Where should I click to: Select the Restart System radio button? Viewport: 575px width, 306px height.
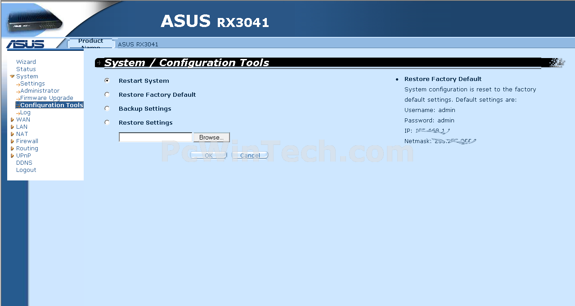coord(107,81)
